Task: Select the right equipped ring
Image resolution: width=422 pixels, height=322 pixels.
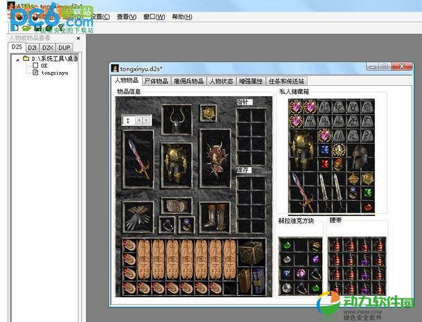Action: click(186, 224)
